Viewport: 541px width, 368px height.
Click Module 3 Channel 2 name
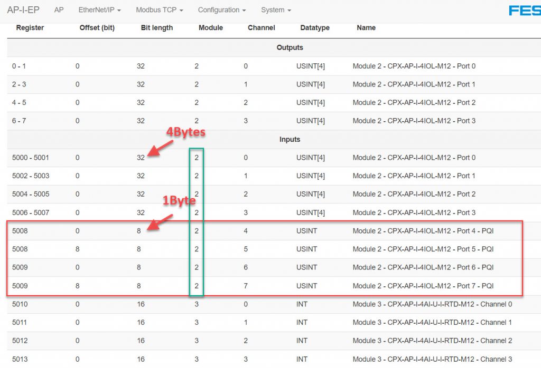(x=432, y=341)
